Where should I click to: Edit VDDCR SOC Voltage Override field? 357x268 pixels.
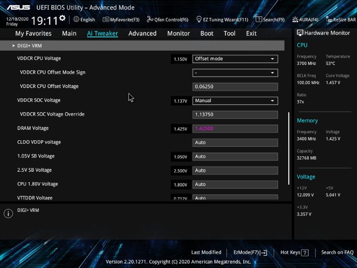tap(235, 115)
